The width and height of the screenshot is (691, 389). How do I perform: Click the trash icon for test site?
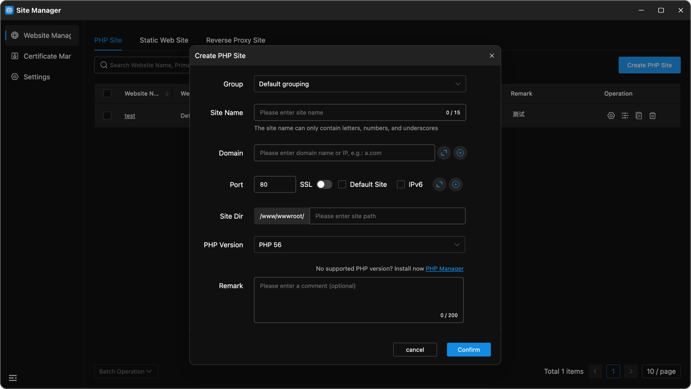[x=652, y=116]
